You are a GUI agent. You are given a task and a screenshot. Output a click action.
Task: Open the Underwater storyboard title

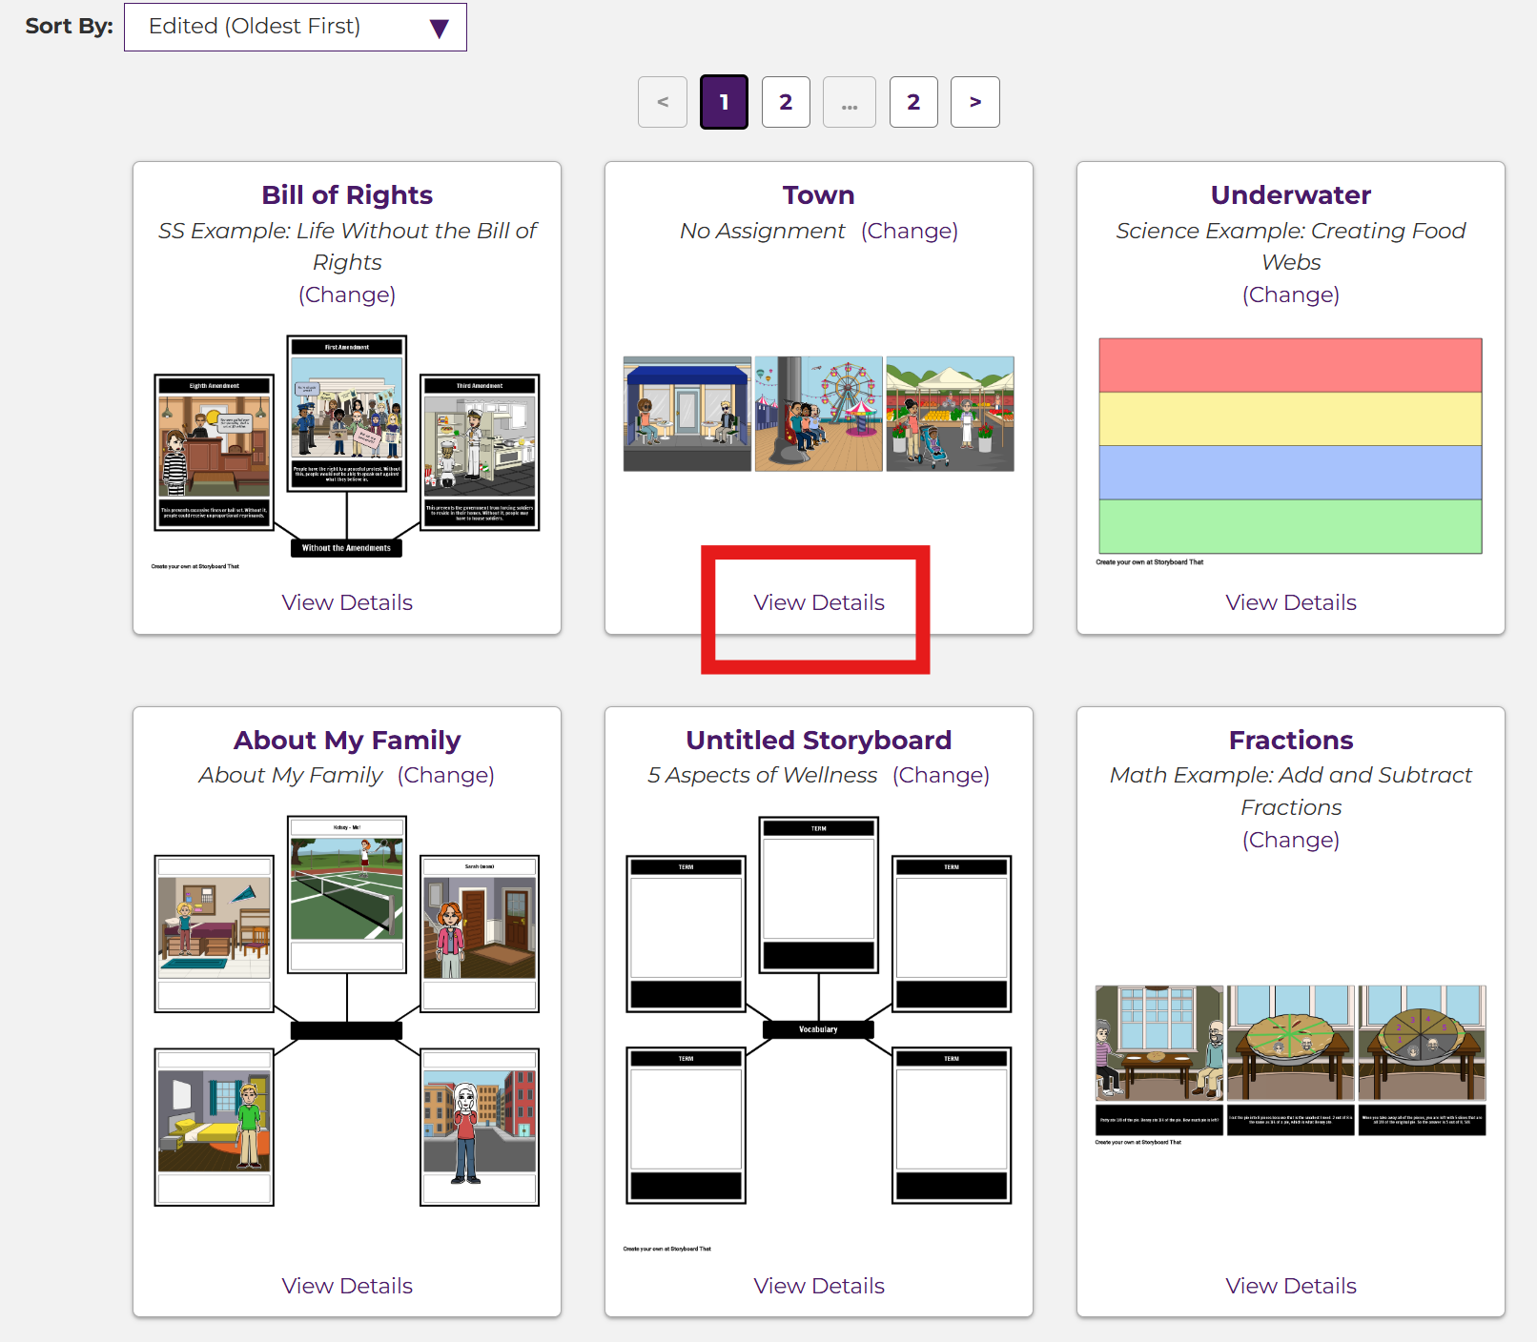(1291, 195)
